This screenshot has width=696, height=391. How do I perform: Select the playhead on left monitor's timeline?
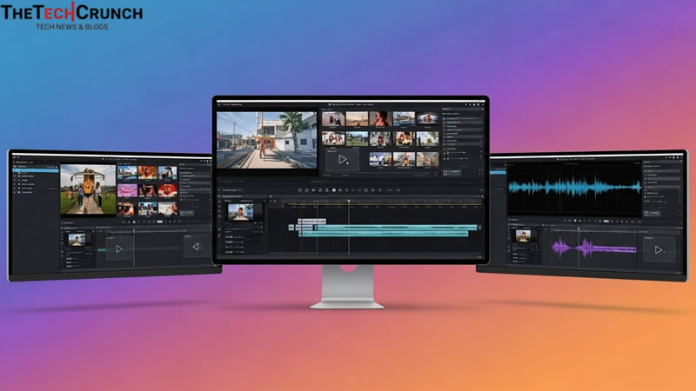(134, 248)
